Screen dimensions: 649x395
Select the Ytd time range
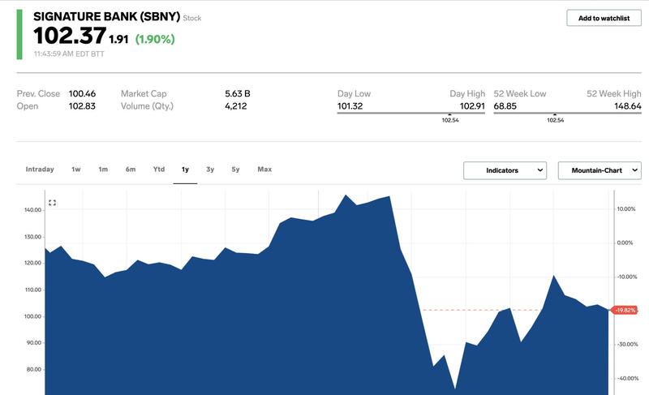tap(159, 170)
